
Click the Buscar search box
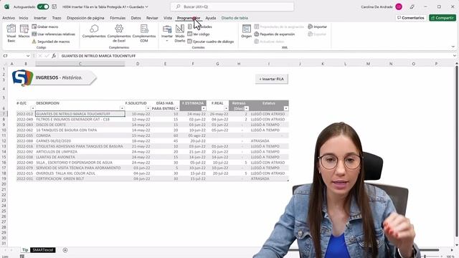click(x=232, y=6)
